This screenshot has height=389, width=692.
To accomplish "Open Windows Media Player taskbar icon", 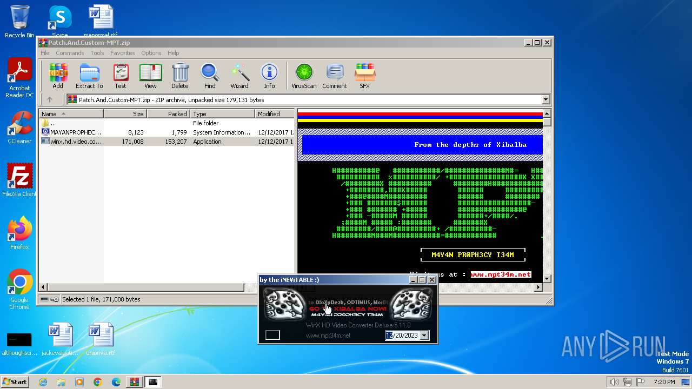I will click(x=79, y=382).
